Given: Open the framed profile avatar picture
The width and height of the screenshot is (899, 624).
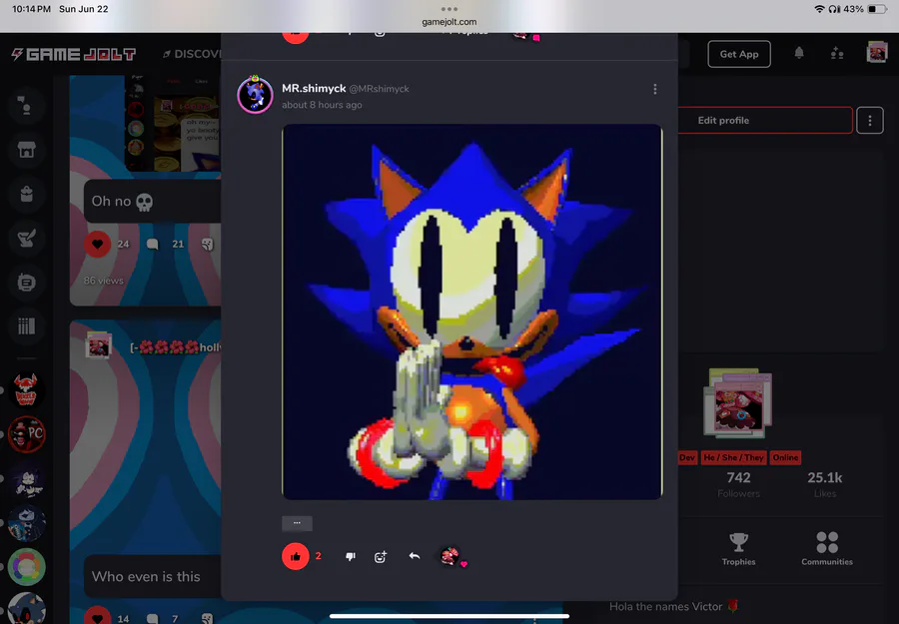Looking at the screenshot, I should [738, 402].
